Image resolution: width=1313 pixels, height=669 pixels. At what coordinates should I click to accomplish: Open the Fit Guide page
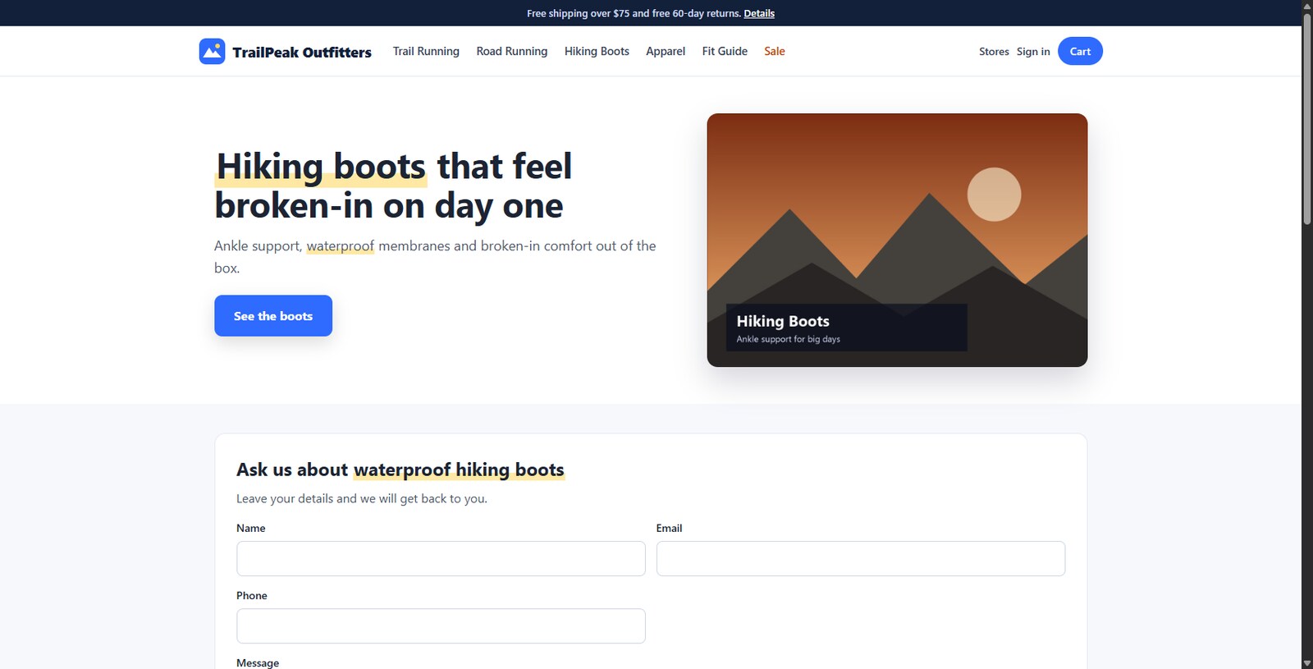coord(725,51)
